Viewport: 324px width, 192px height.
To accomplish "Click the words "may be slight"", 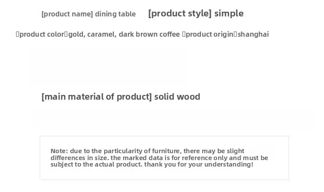I will [x=223, y=151].
